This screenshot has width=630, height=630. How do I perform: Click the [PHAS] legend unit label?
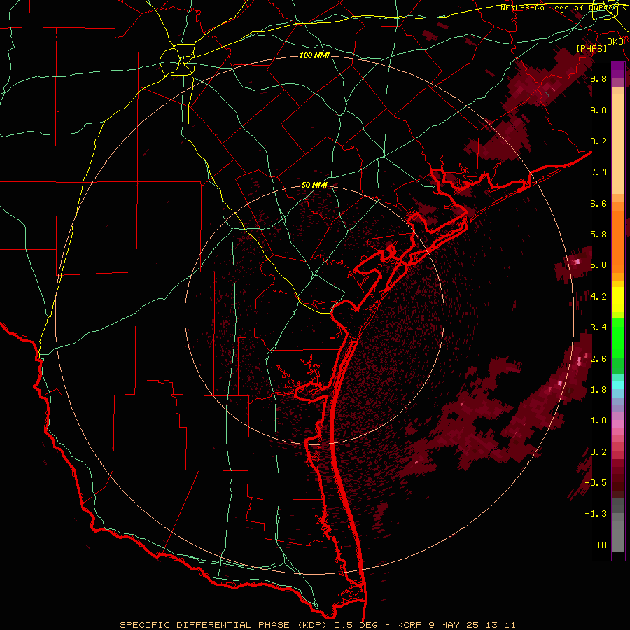[591, 48]
